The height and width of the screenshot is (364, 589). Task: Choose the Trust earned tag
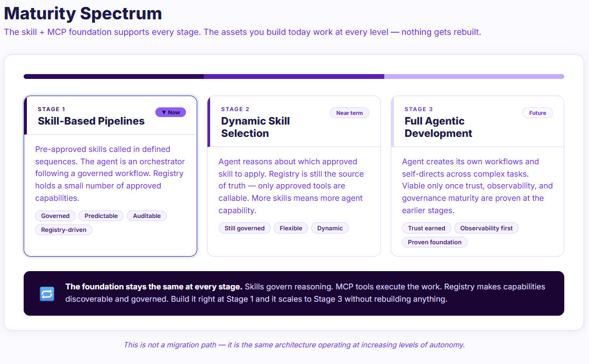(427, 228)
